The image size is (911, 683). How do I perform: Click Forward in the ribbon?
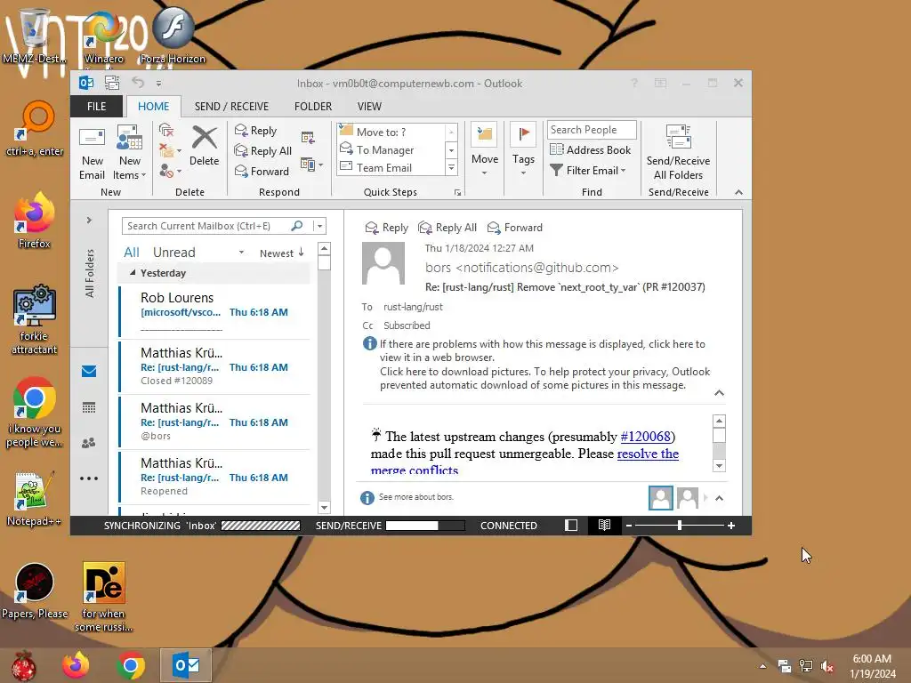pyautogui.click(x=262, y=172)
